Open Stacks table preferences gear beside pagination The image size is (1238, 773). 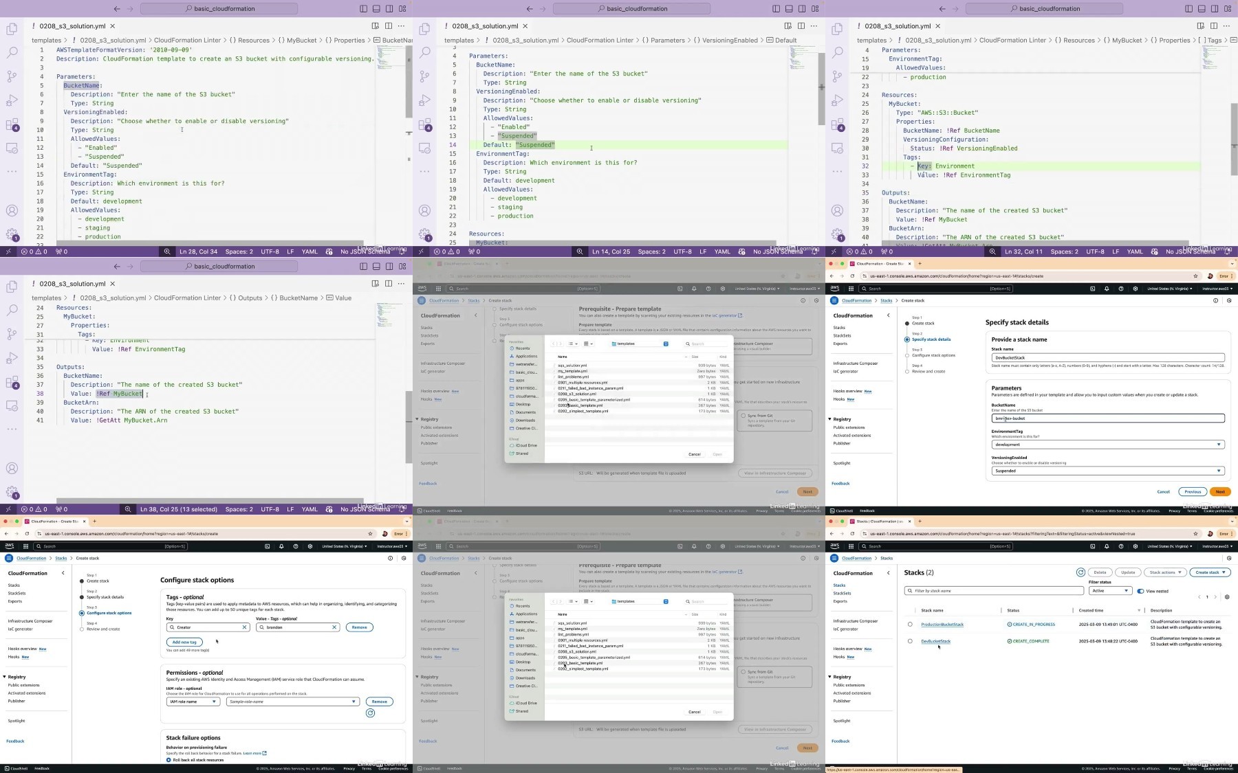[1227, 597]
